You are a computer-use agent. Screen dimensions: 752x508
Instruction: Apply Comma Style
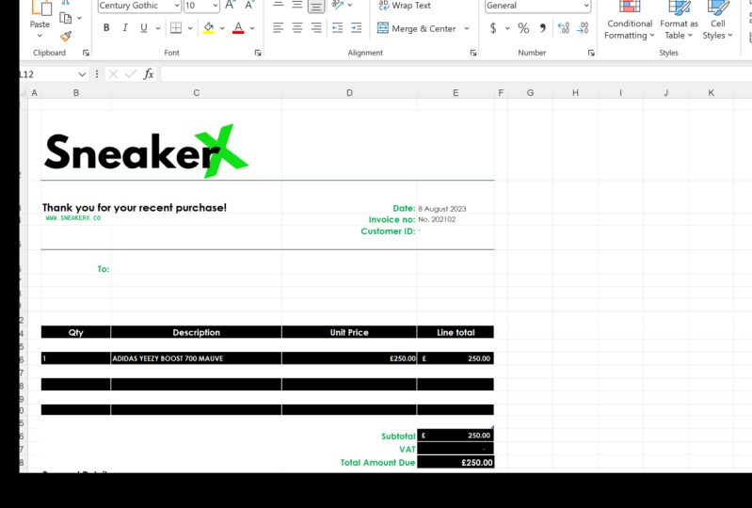[542, 28]
